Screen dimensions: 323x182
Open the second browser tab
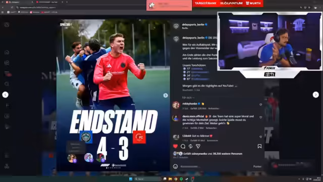tap(49, 2)
